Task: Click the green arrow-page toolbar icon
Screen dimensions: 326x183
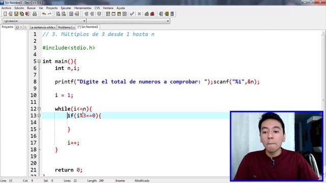Action: (167, 14)
